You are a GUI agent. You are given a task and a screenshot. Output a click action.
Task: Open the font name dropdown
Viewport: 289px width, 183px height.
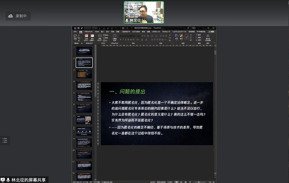[x=128, y=36]
